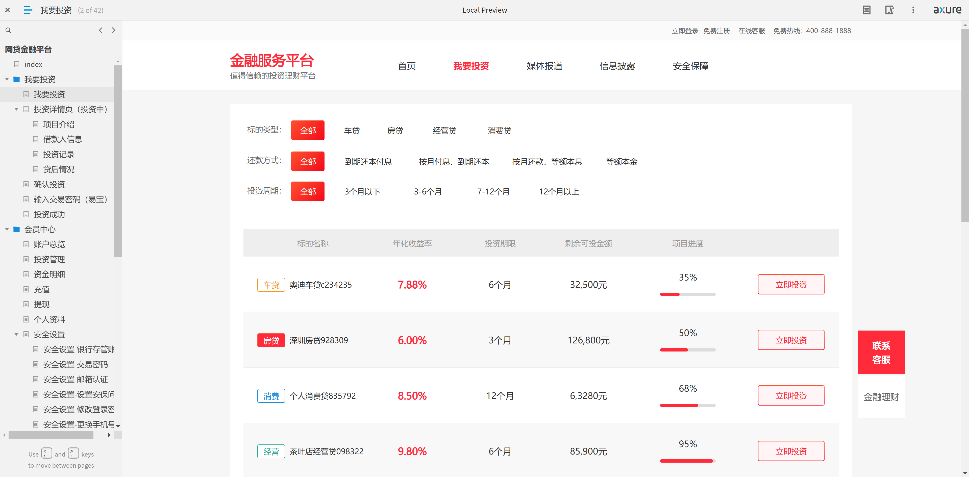Viewport: 969px width, 477px height.
Task: Open the page notes document icon
Action: pyautogui.click(x=866, y=10)
